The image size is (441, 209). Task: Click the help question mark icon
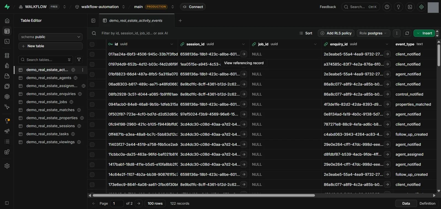387,7
